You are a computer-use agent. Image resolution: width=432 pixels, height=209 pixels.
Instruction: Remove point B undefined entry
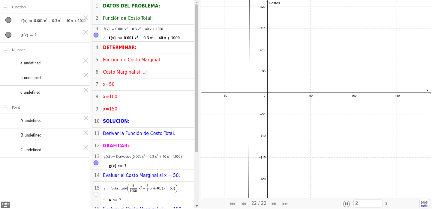pos(86,133)
